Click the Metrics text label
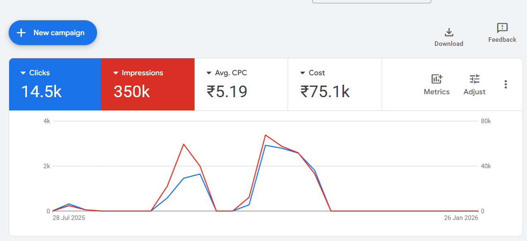Screen dimensions: 527x241 (437, 92)
